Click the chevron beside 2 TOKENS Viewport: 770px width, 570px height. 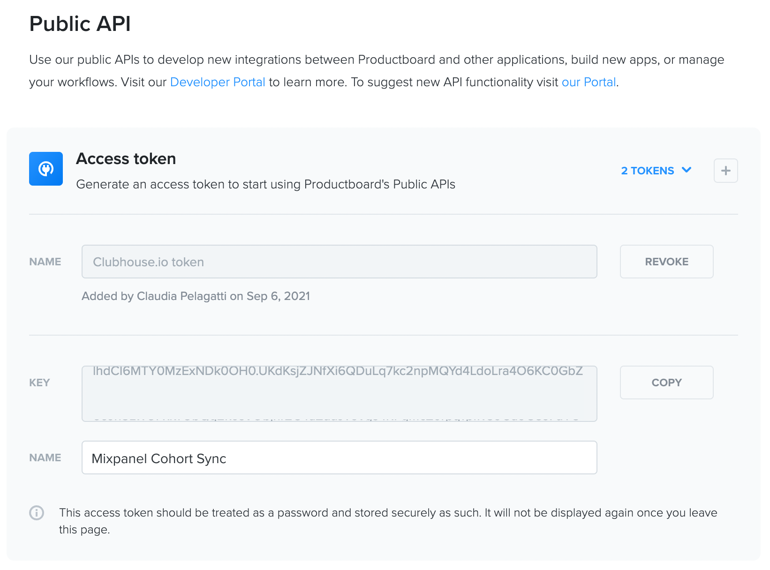[x=687, y=171]
